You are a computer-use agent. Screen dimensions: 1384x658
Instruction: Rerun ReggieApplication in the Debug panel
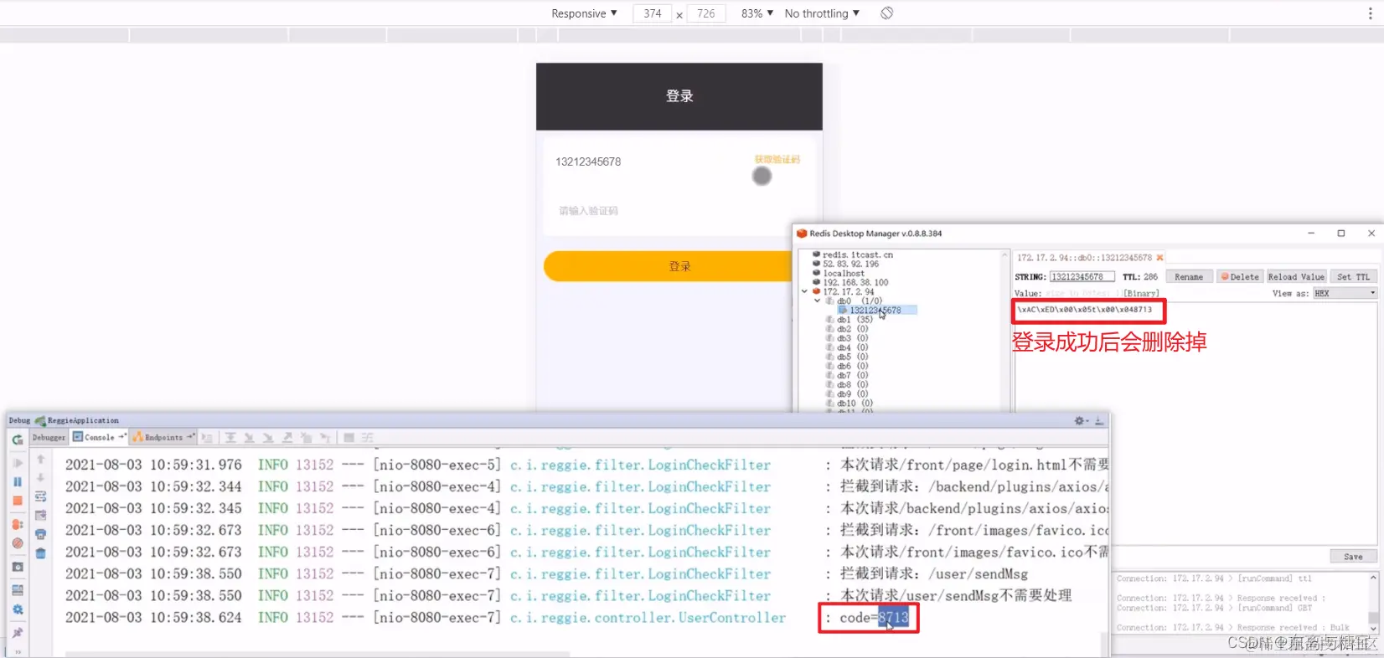[x=17, y=439]
